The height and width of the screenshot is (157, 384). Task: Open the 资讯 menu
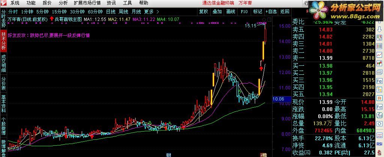111,3
